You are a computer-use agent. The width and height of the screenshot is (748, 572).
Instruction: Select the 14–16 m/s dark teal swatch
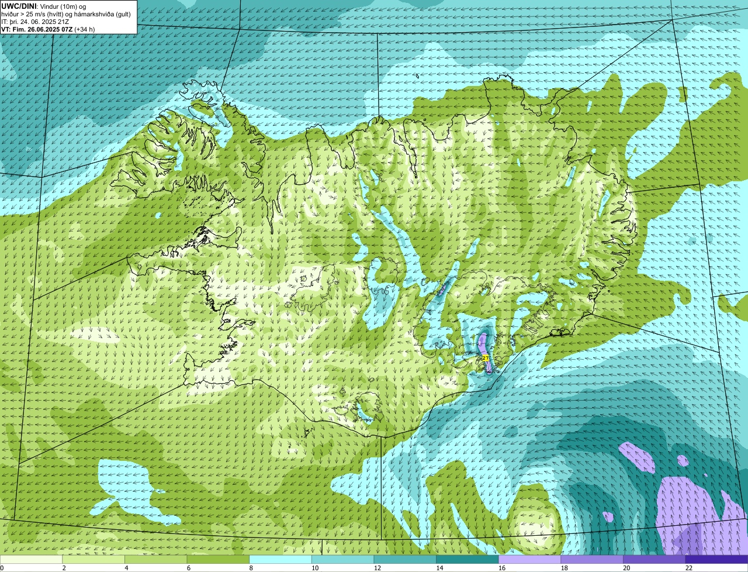click(467, 559)
